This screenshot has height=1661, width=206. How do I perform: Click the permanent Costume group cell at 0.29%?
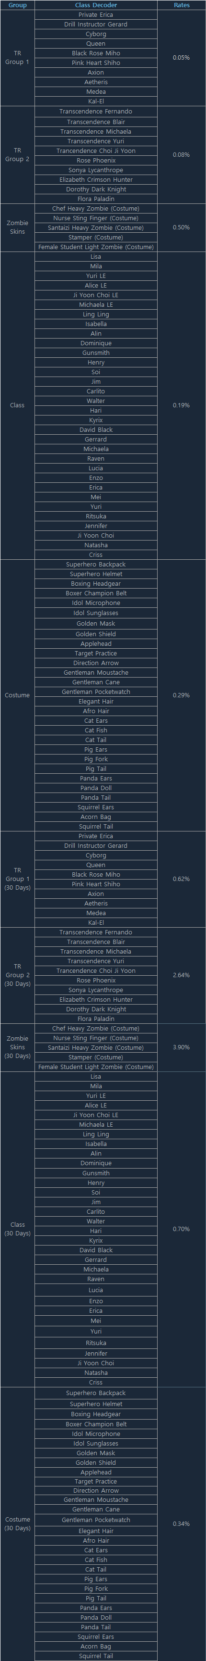17,695
